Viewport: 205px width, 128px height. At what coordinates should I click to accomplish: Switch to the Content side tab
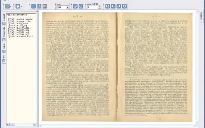pos(4,19)
